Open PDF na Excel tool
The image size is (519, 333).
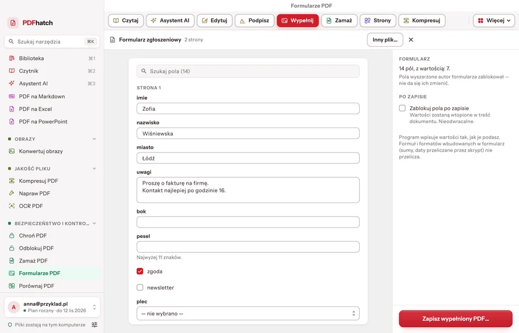coord(52,109)
